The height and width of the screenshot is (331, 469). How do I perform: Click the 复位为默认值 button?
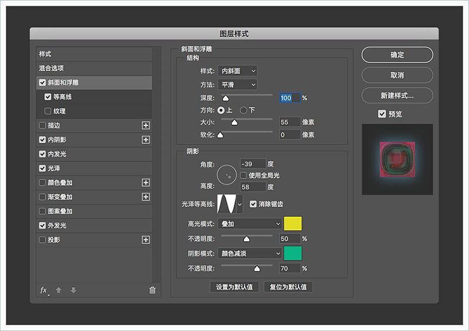tap(288, 287)
